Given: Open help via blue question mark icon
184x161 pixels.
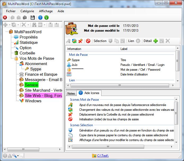Looking at the screenshot, I should (x=40, y=18).
